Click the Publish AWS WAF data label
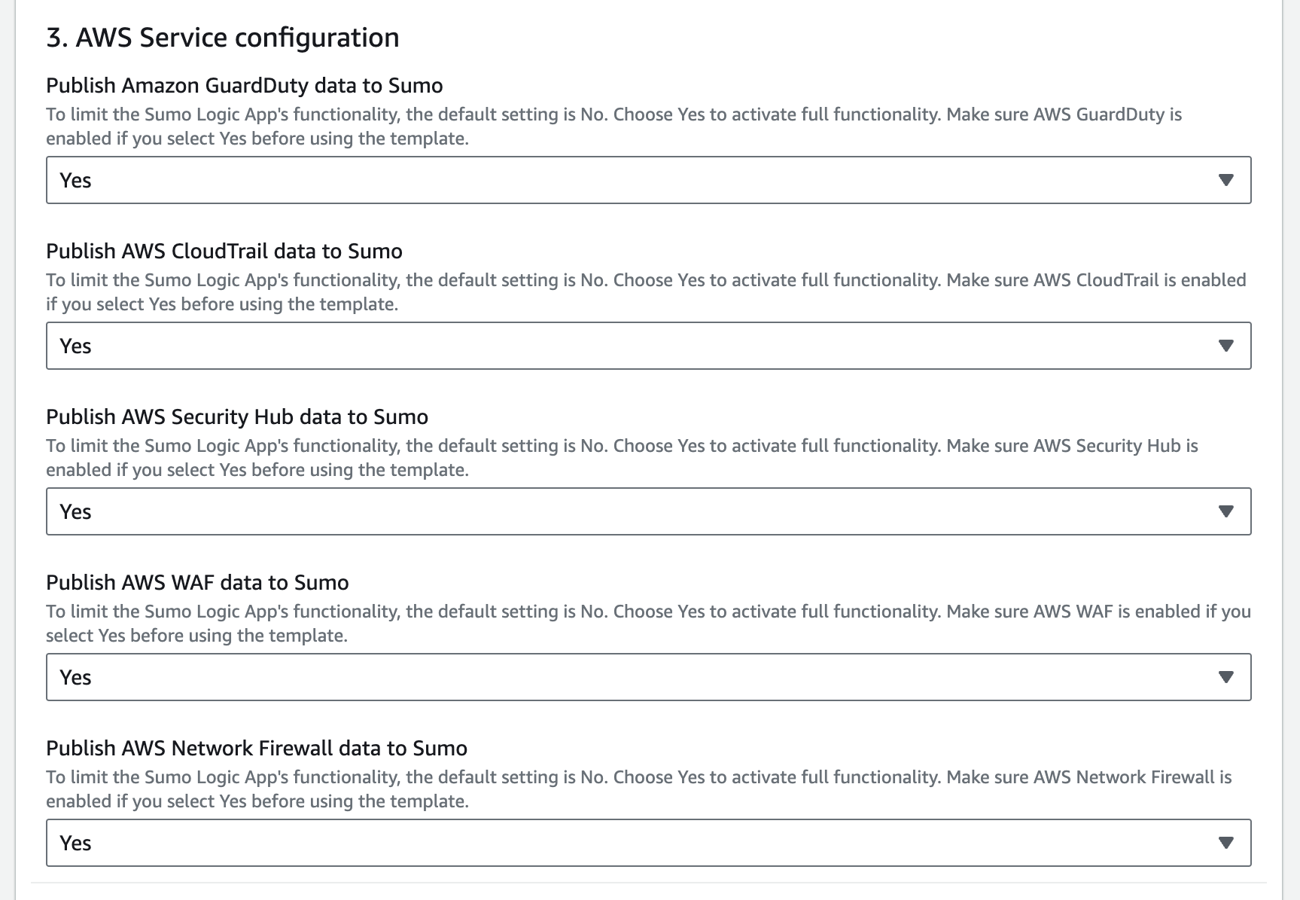The image size is (1300, 900). 196,582
